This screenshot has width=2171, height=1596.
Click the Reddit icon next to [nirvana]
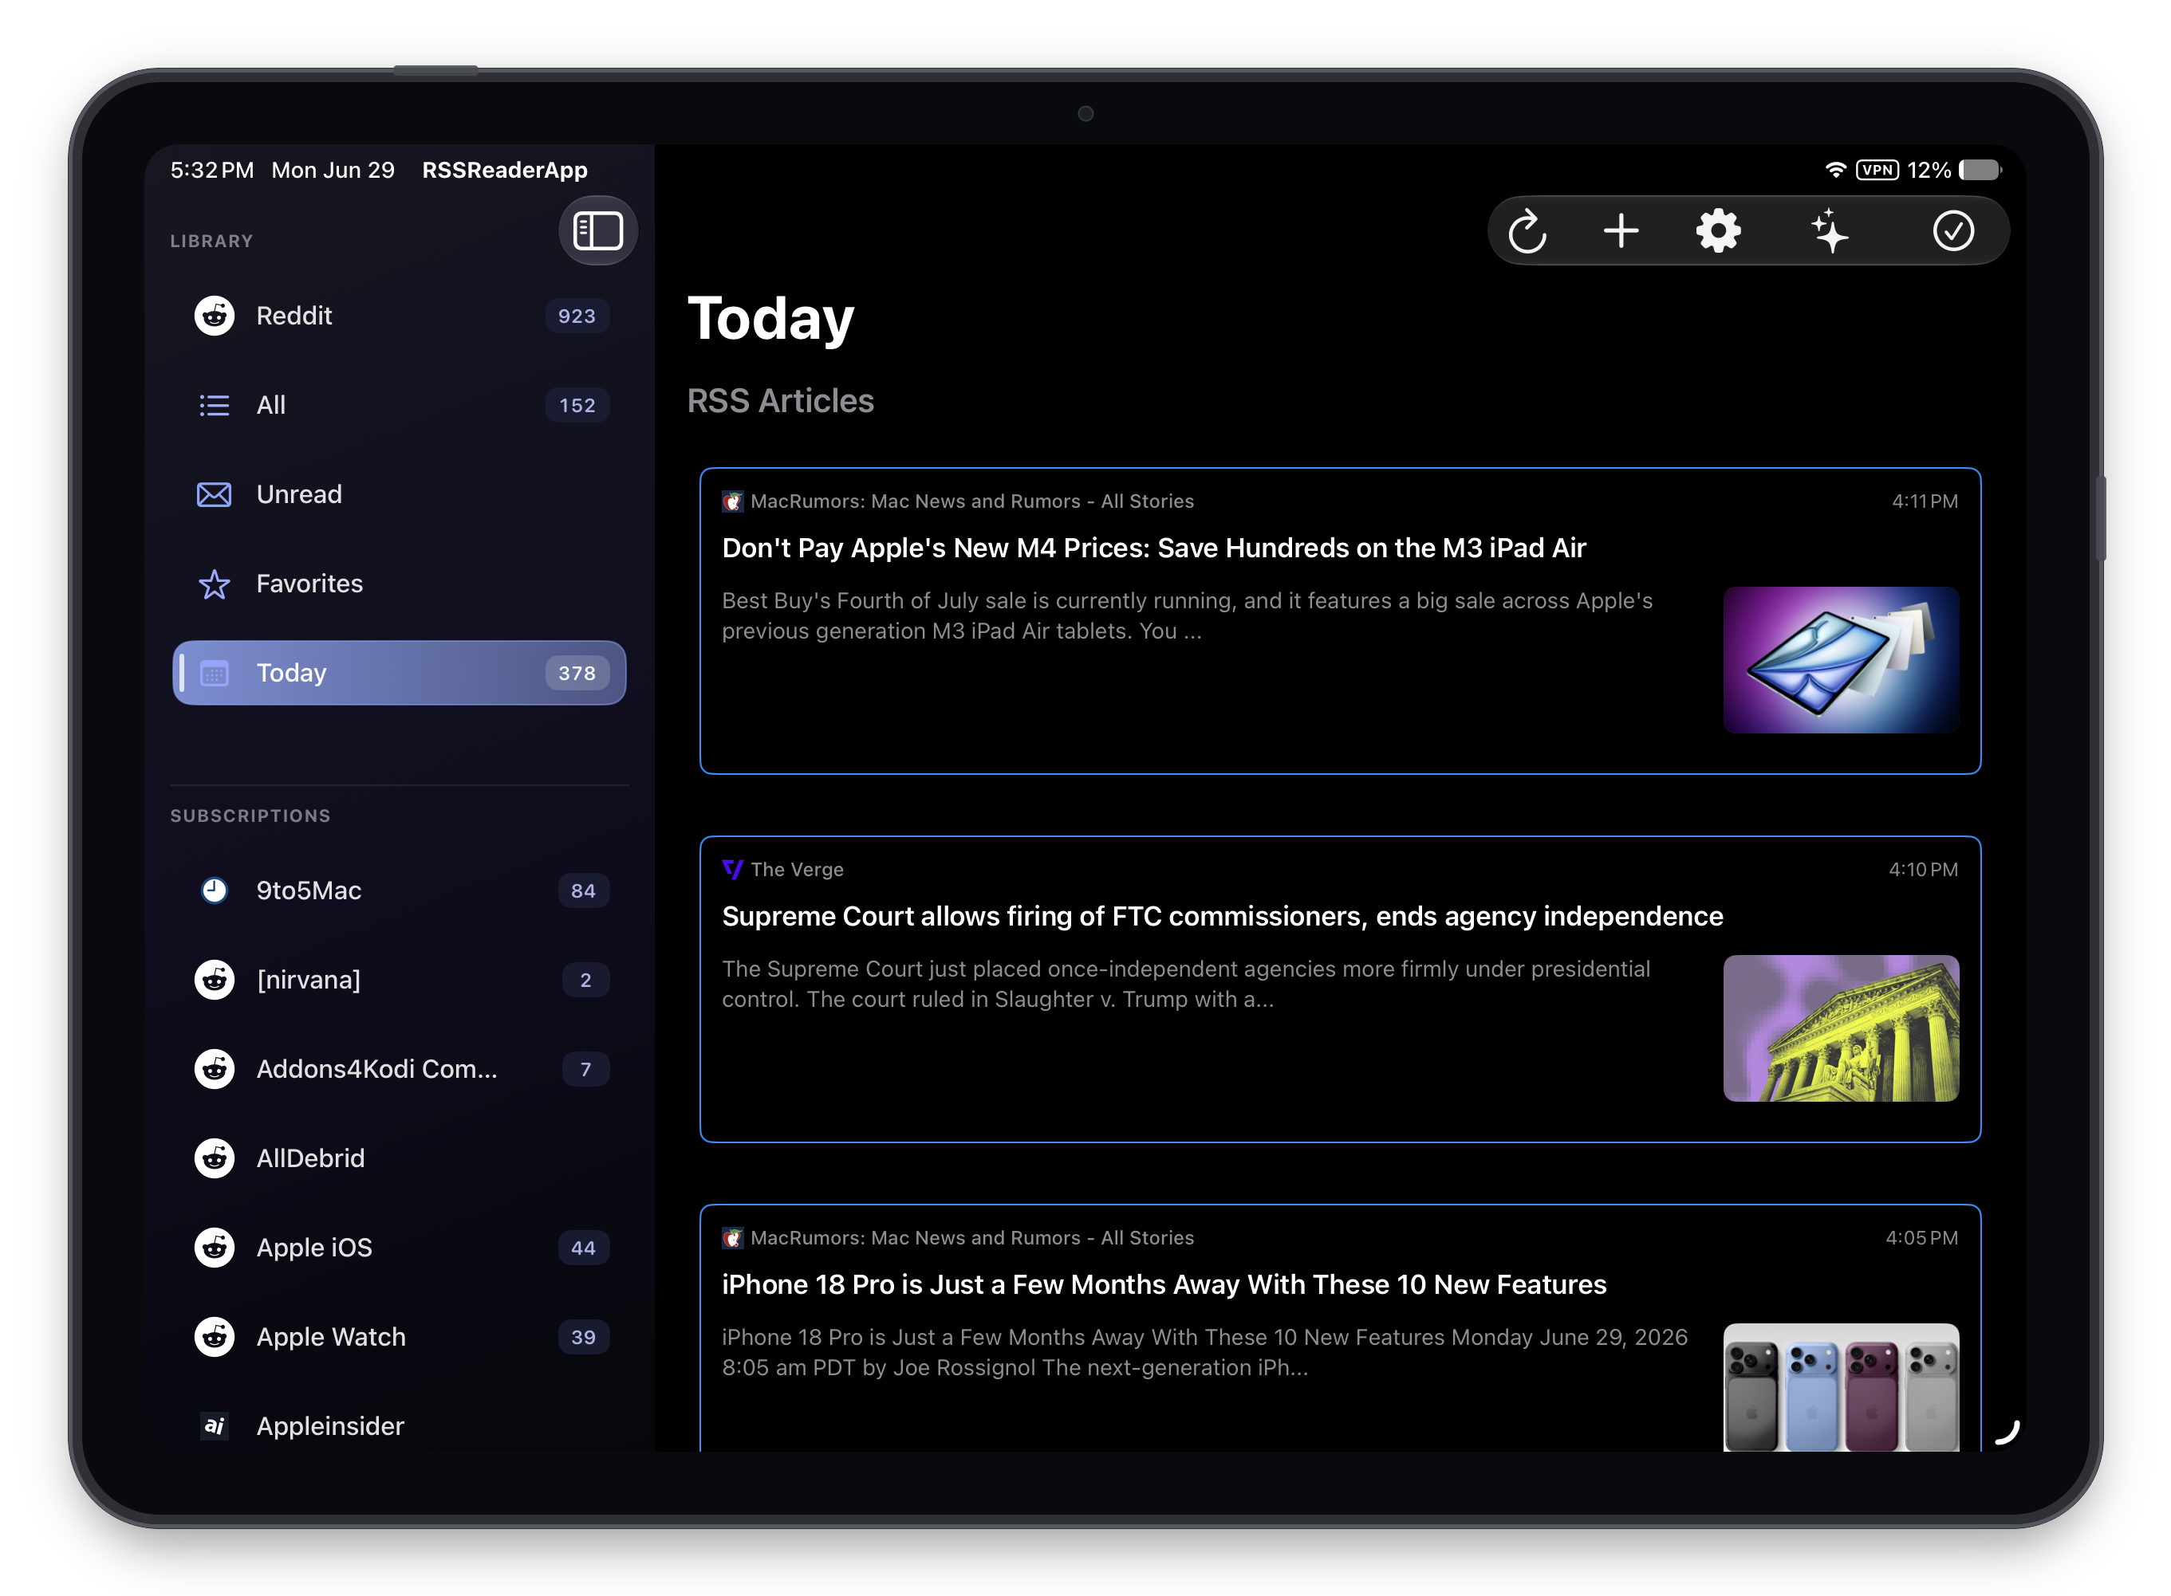tap(215, 980)
